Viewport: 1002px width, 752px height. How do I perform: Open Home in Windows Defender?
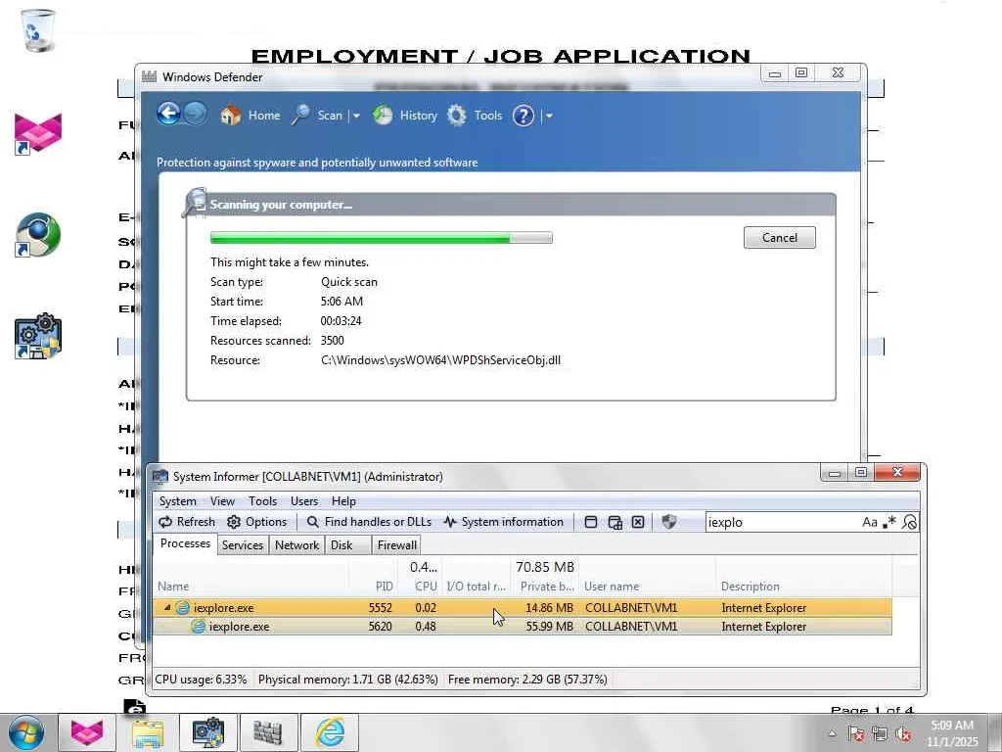(x=250, y=116)
